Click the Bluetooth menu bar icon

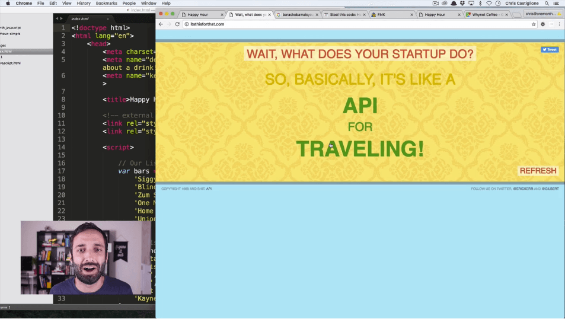pos(480,3)
